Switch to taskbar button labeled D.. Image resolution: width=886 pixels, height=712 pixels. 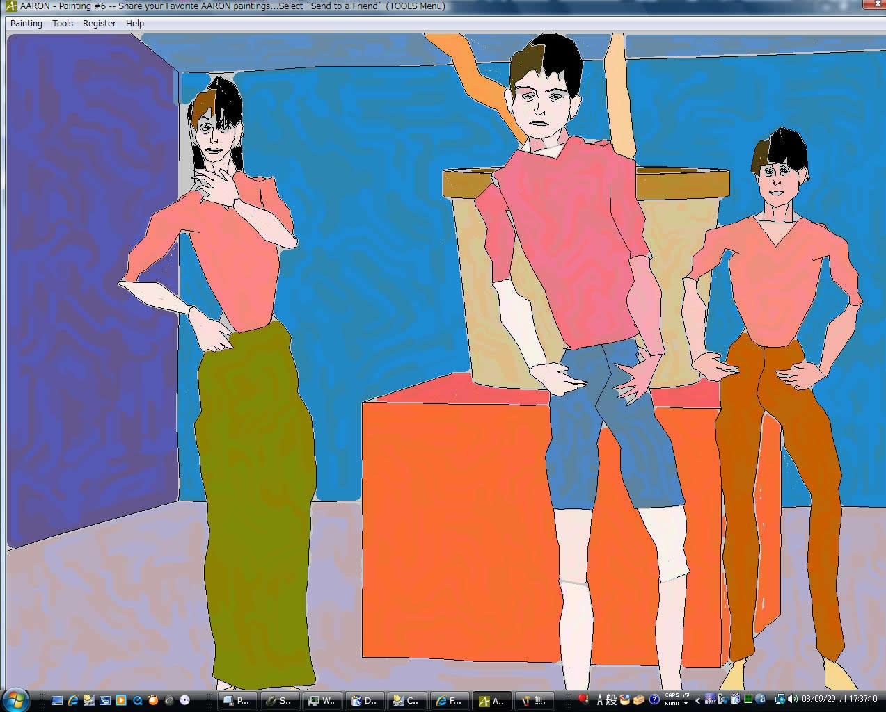(365, 701)
